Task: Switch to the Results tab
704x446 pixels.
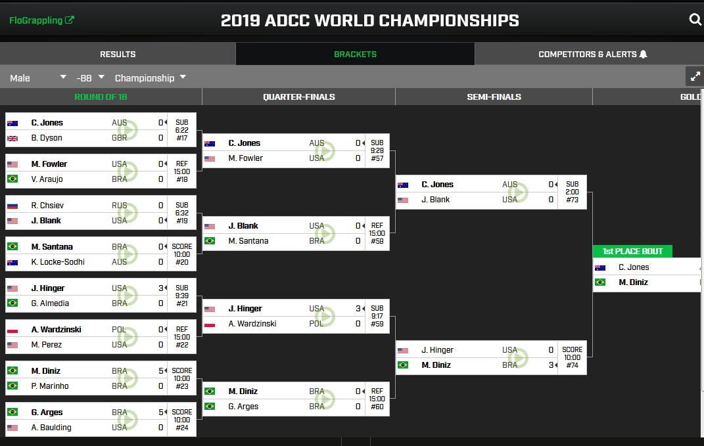Action: click(118, 55)
